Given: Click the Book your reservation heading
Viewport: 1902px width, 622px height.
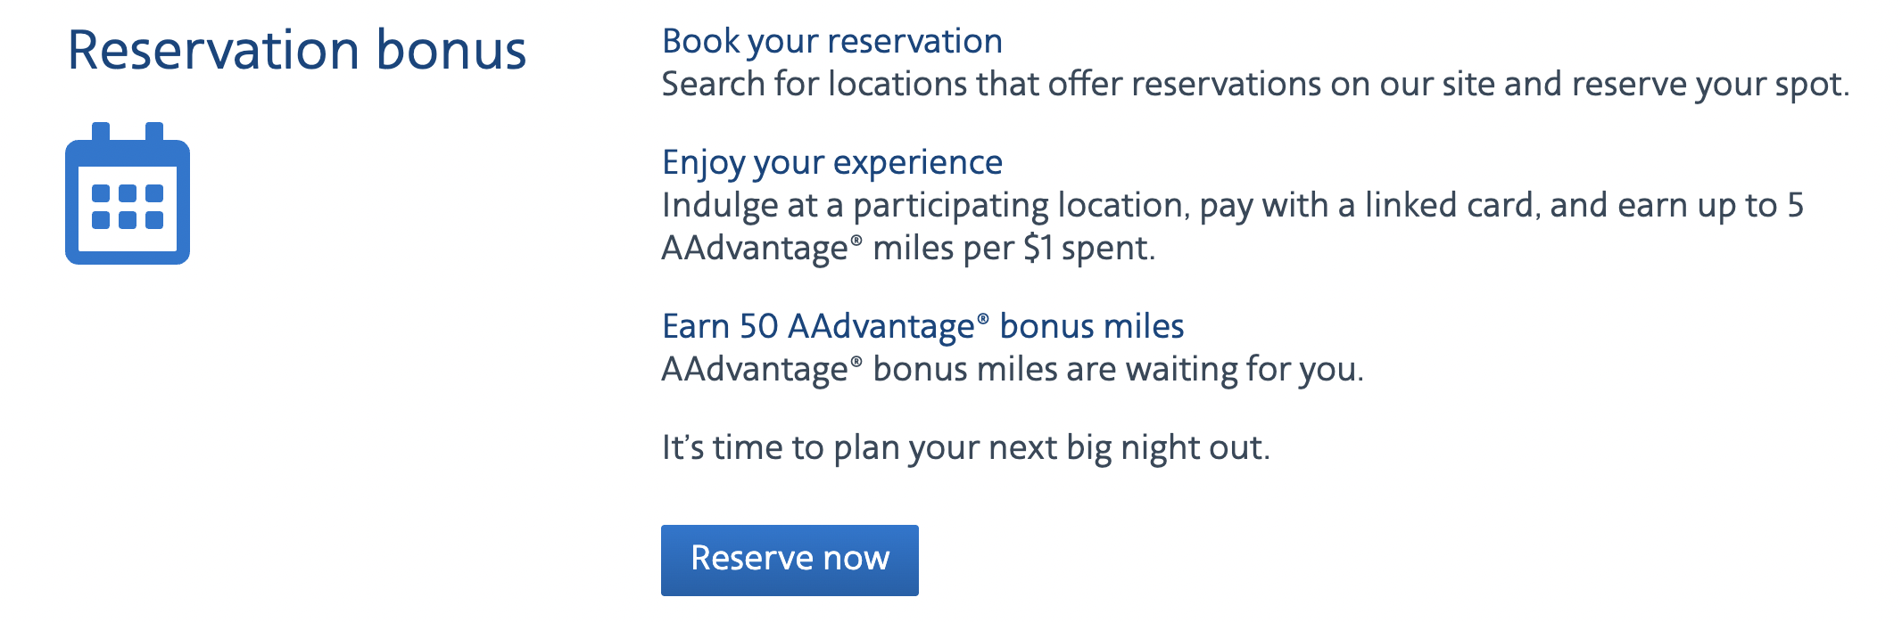Looking at the screenshot, I should click(x=832, y=42).
